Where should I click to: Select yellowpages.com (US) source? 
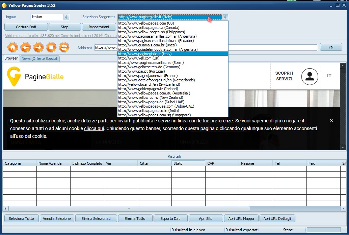(x=173, y=23)
